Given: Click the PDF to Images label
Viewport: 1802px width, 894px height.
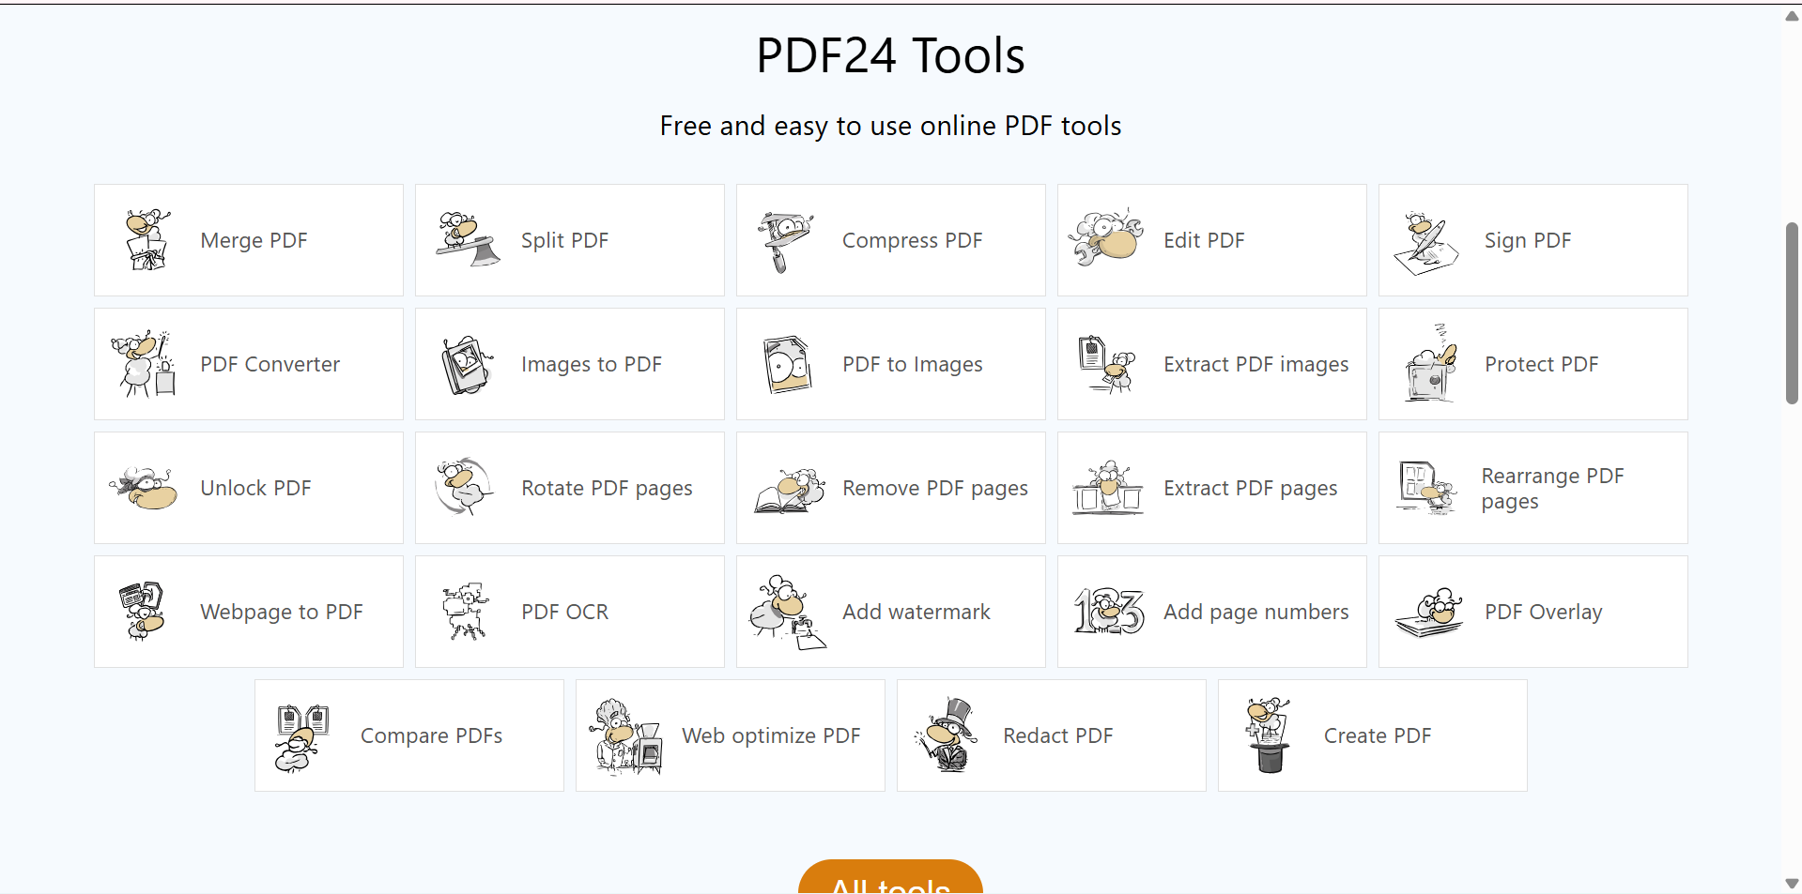Looking at the screenshot, I should (912, 364).
